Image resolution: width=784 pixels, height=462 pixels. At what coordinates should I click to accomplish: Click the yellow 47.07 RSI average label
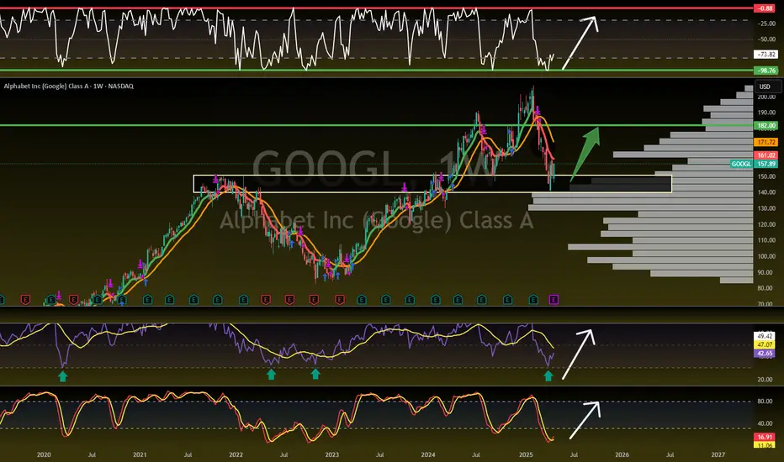click(765, 344)
